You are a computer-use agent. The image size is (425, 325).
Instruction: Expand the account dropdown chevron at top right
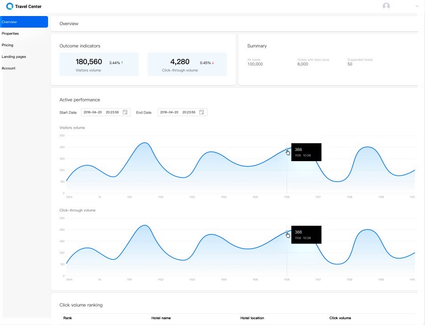[417, 6]
